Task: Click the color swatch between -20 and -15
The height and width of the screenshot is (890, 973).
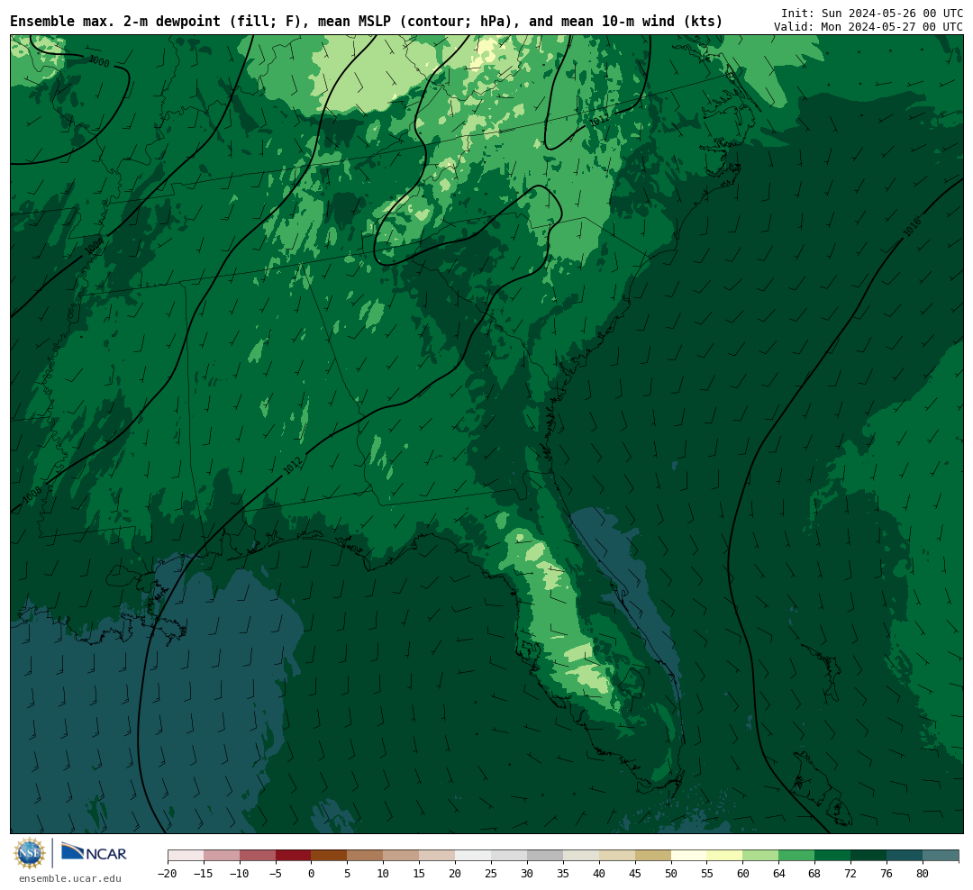Action: (x=186, y=856)
